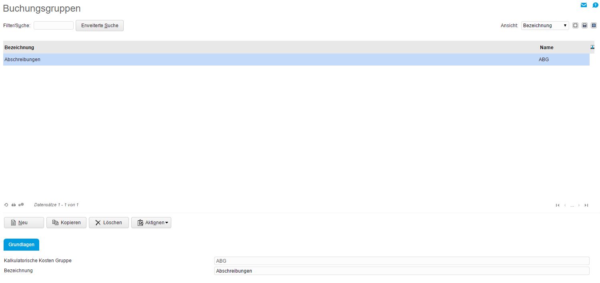Viewport: 600px width, 283px height.
Task: Open the mail envelope icon
Action: click(584, 5)
